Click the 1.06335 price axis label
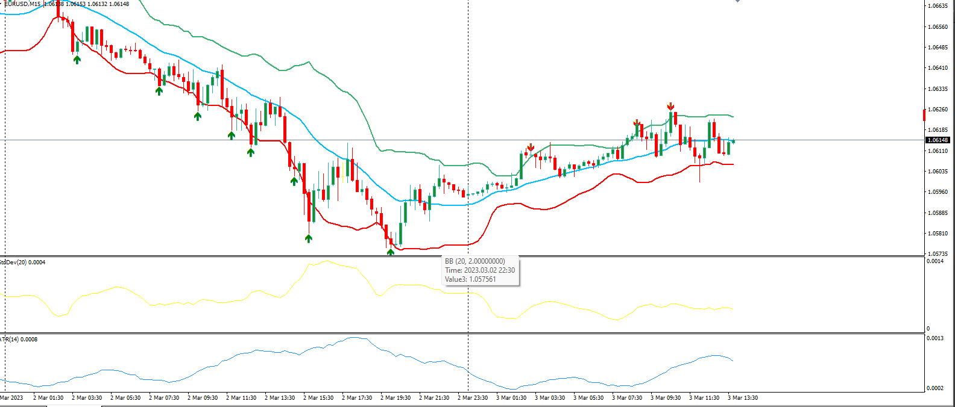Viewport: 955px width, 407px height. pos(938,89)
